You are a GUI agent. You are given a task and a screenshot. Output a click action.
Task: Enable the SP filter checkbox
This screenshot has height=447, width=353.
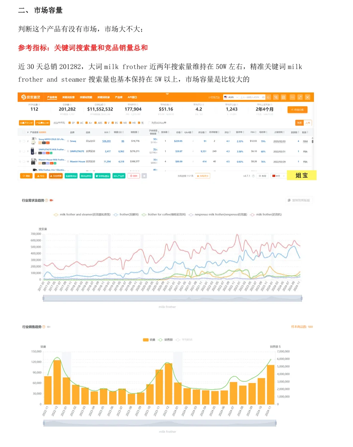click(69, 123)
